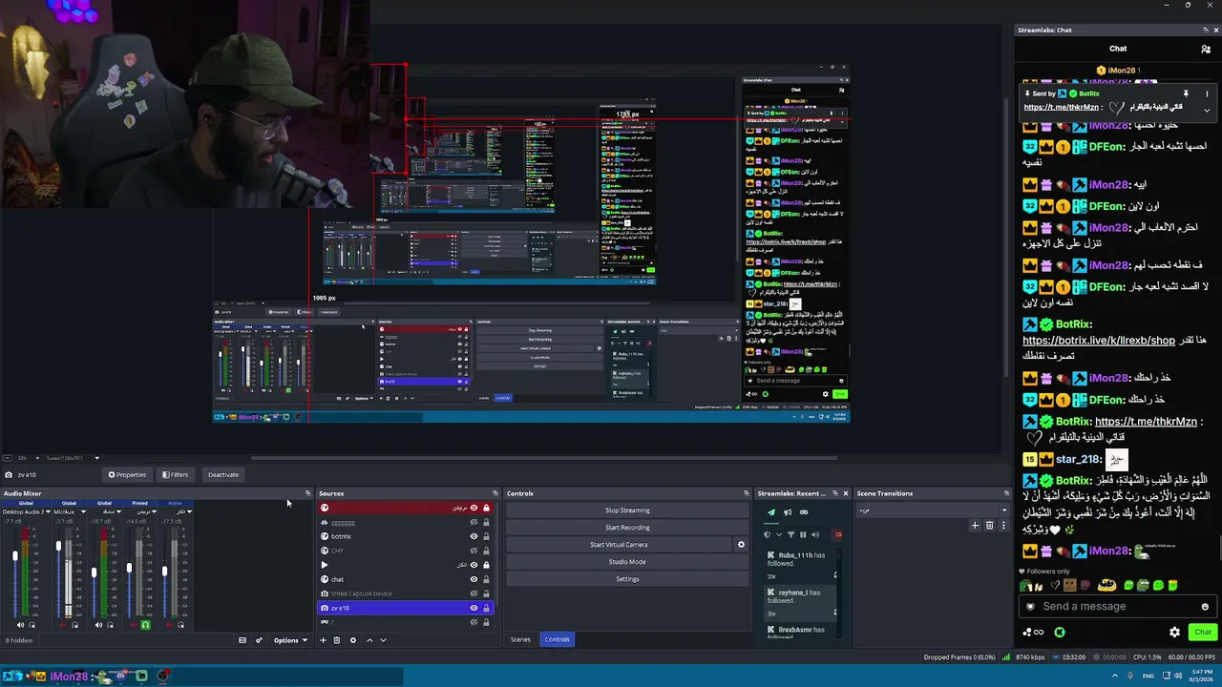
Task: Enter Studio Mode
Action: point(627,562)
